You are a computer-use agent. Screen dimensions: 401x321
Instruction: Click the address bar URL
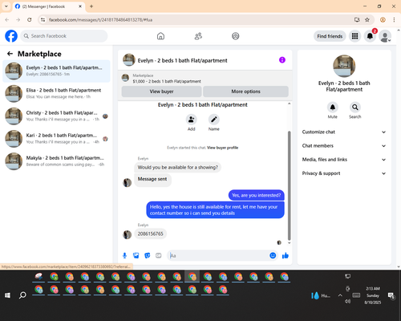coord(100,20)
